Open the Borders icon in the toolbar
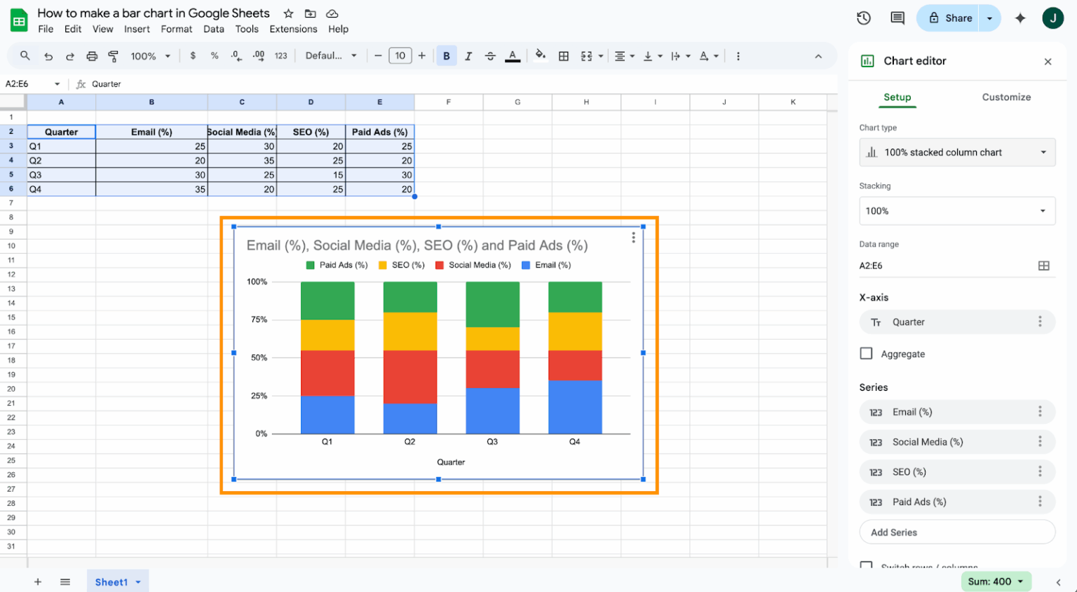This screenshot has height=592, width=1077. click(564, 55)
